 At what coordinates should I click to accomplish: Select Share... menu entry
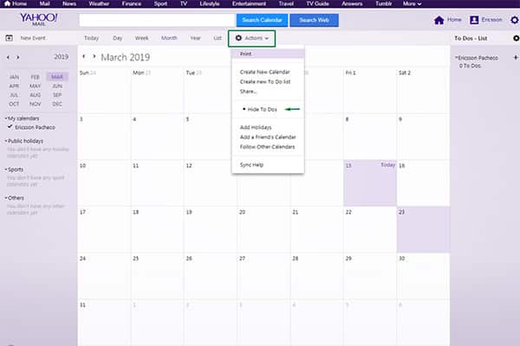pyautogui.click(x=248, y=92)
